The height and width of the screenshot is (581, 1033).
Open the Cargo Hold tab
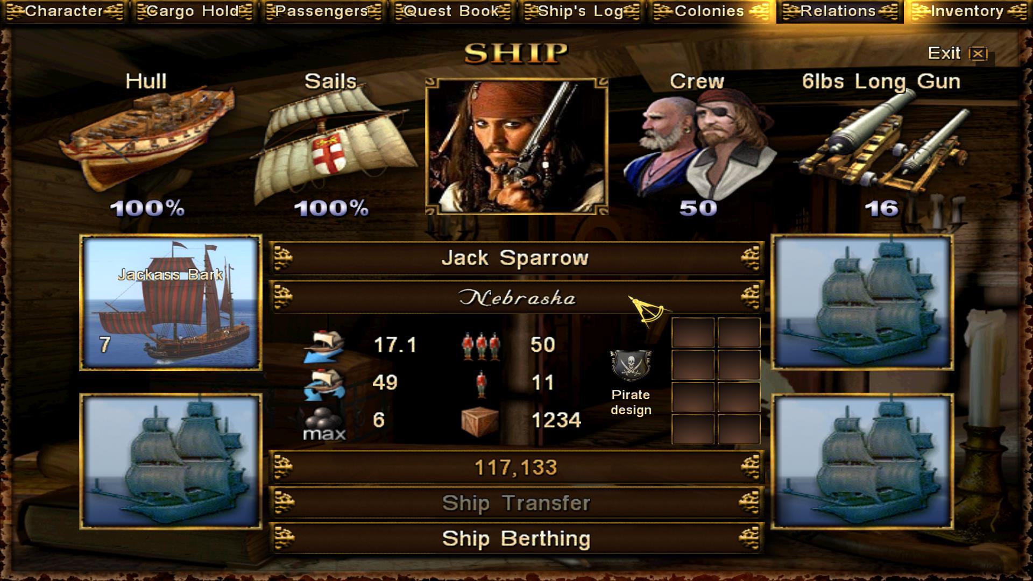193,11
